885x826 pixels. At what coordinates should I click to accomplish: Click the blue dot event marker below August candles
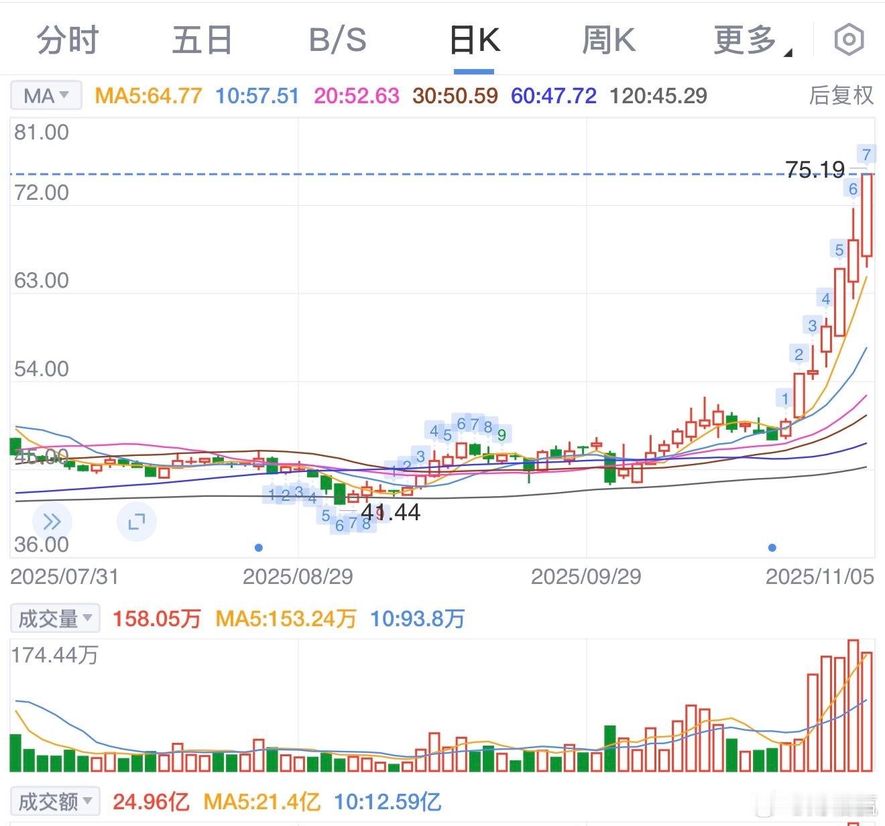tap(259, 548)
